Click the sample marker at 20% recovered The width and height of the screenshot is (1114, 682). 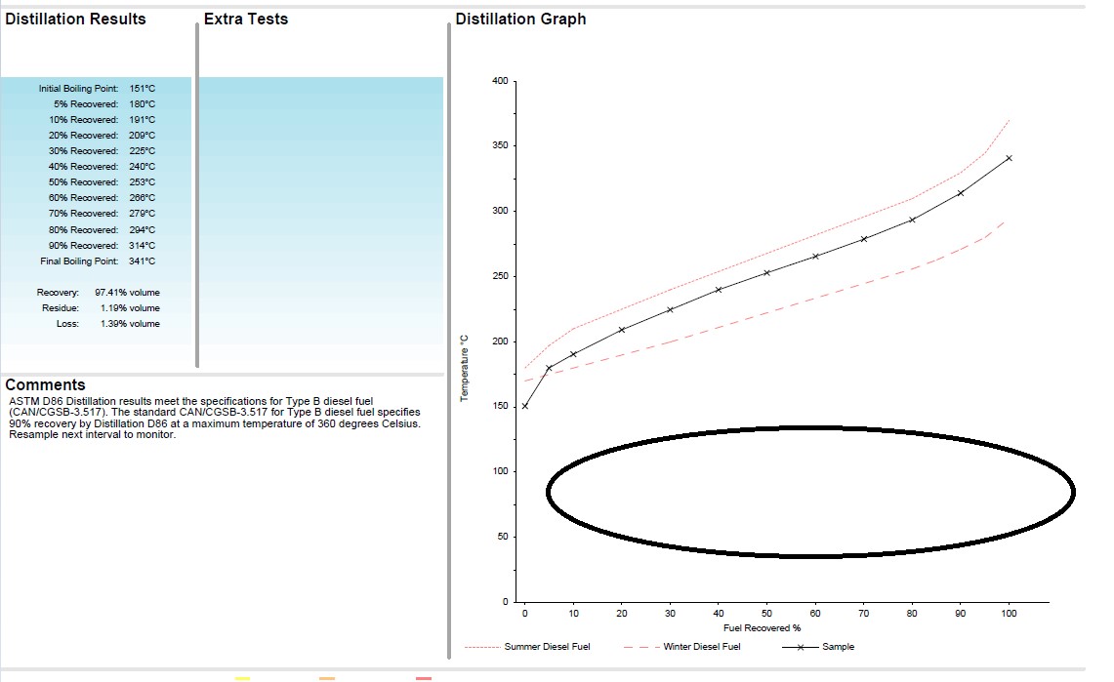tap(621, 330)
